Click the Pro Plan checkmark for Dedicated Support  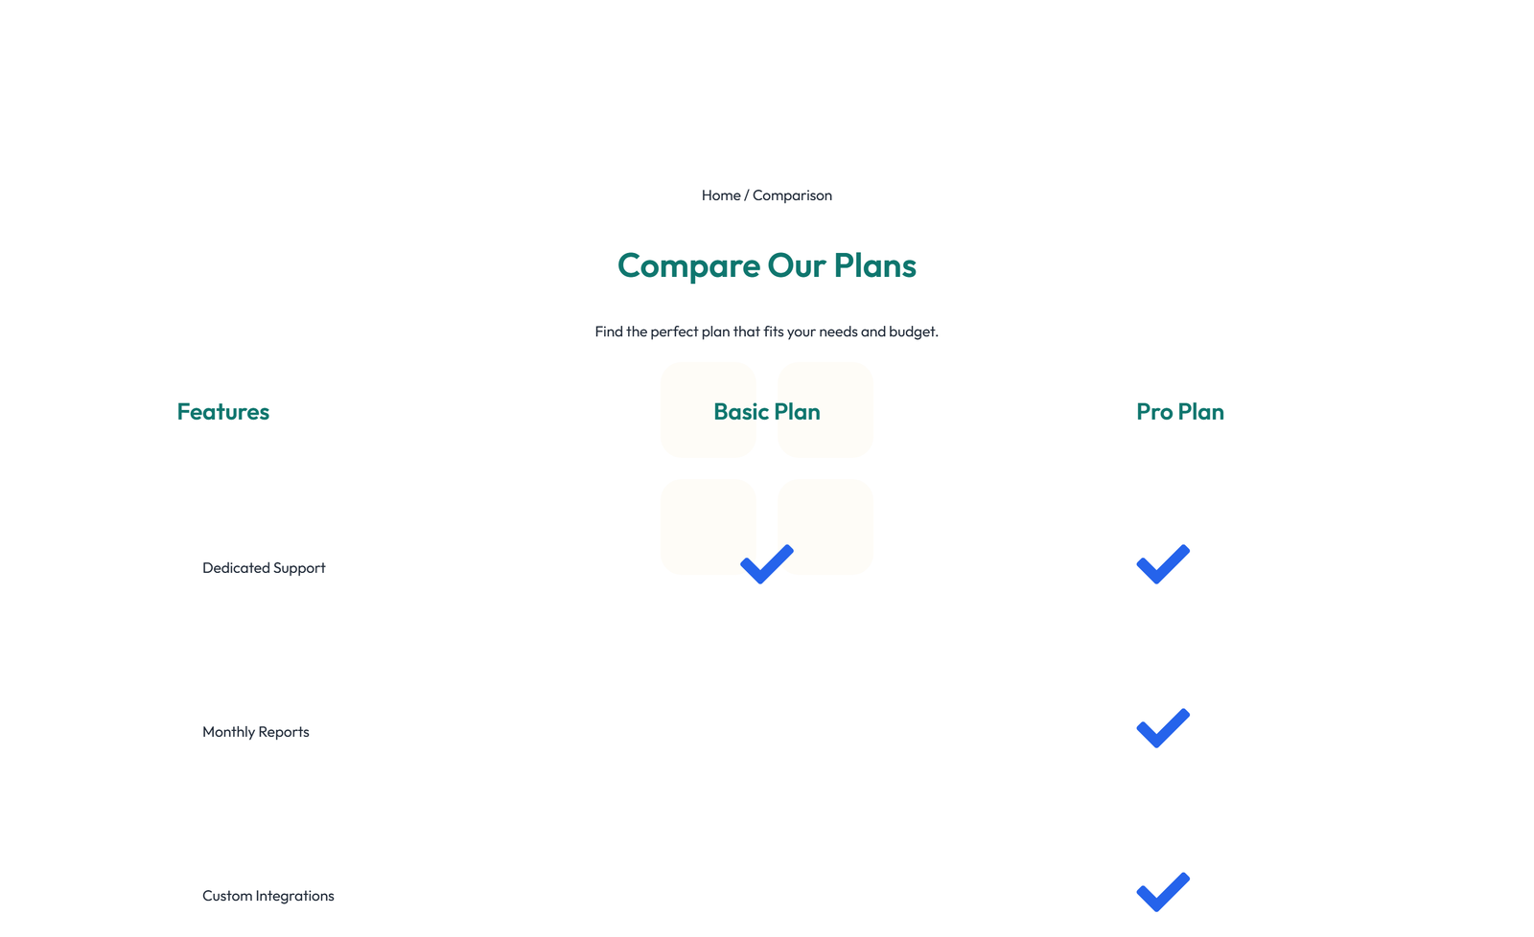(x=1162, y=565)
